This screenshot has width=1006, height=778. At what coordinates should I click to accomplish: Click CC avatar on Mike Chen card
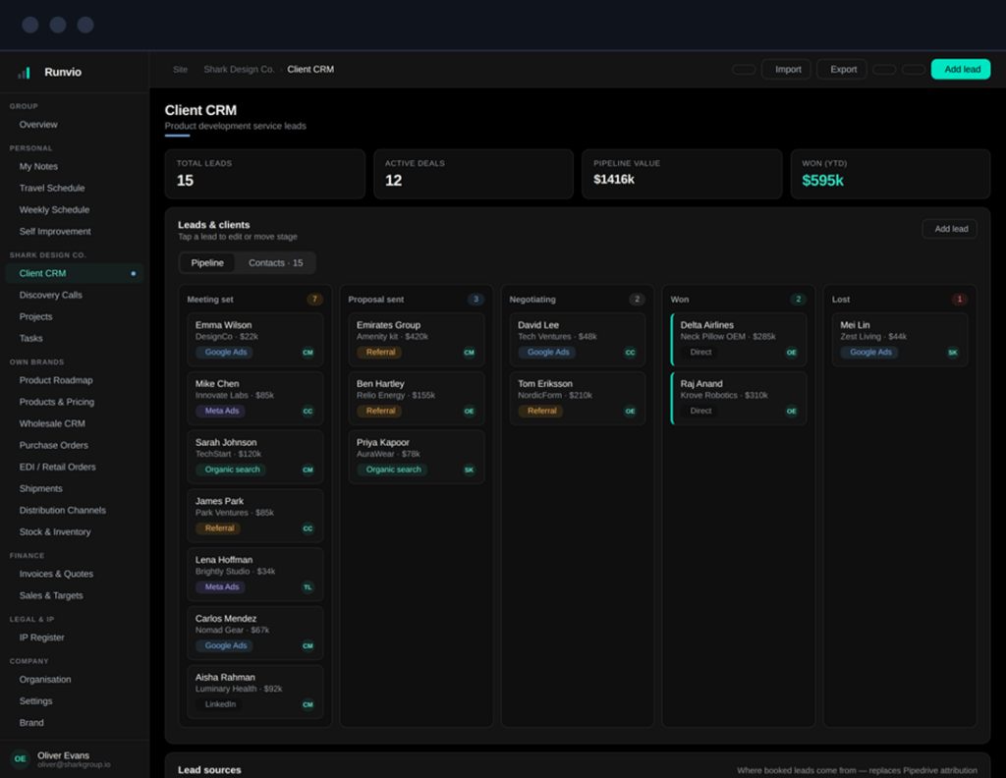coord(307,412)
